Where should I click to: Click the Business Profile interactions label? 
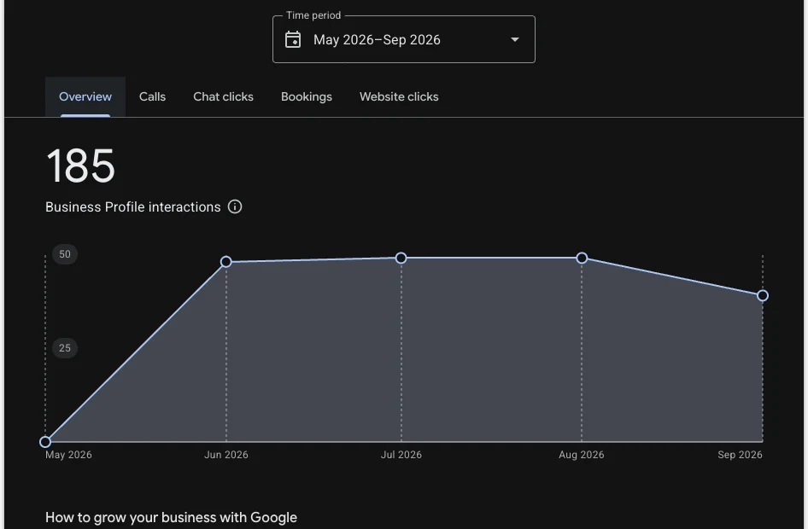tap(133, 206)
